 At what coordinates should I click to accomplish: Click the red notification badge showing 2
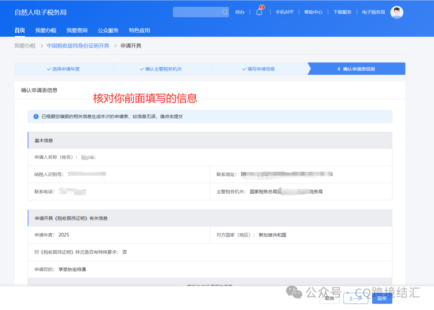pos(262,7)
